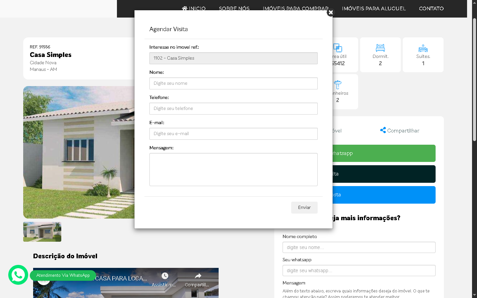
Task: Click the green Whatsapp contact button
Action: (x=384, y=153)
